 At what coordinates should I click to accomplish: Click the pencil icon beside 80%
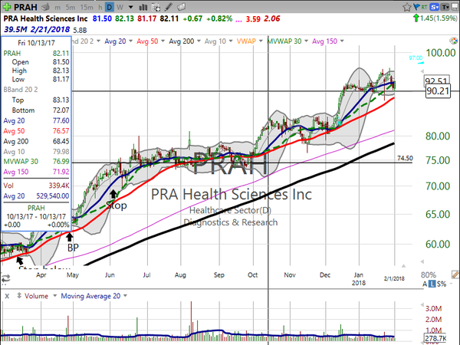[455, 274]
